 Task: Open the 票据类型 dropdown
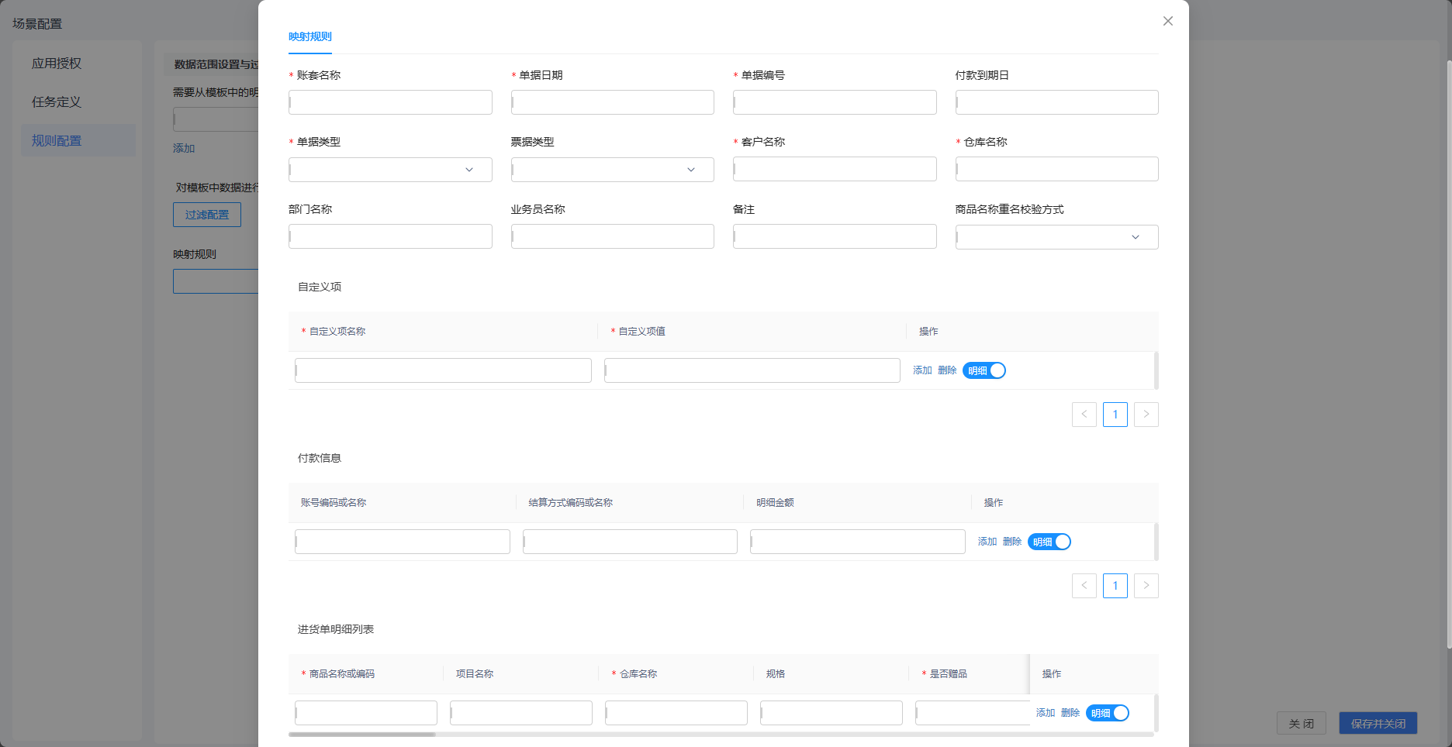pyautogui.click(x=613, y=170)
